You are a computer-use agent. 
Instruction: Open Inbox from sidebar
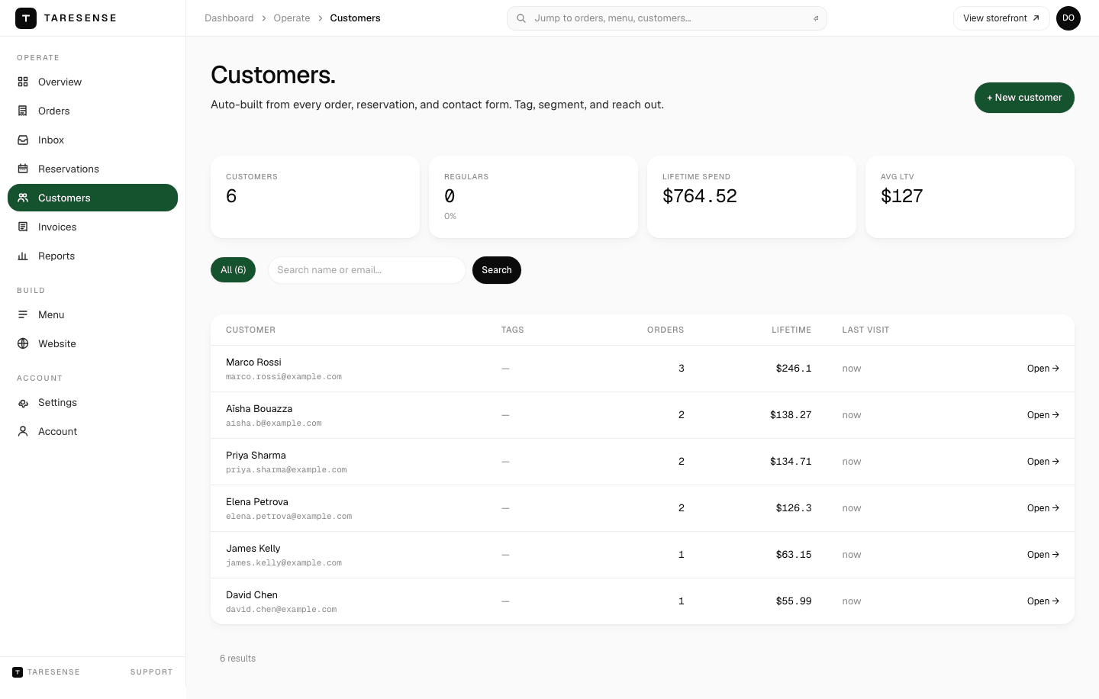(92, 140)
